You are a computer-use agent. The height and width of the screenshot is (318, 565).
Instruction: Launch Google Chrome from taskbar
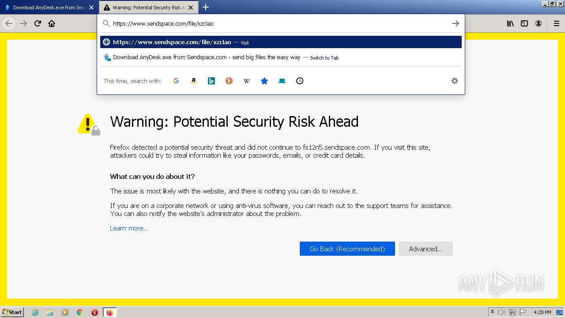click(x=80, y=312)
